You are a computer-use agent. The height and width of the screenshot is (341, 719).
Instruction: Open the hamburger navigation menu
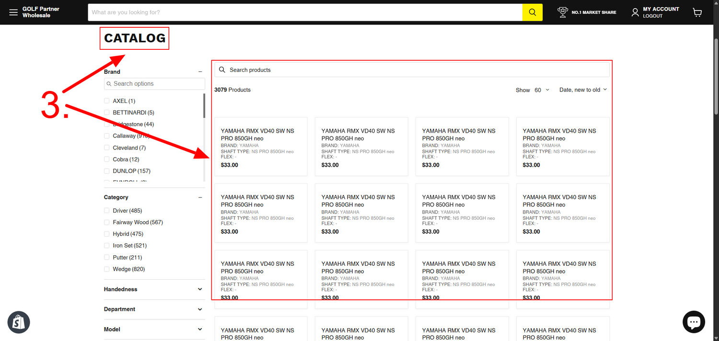13,12
